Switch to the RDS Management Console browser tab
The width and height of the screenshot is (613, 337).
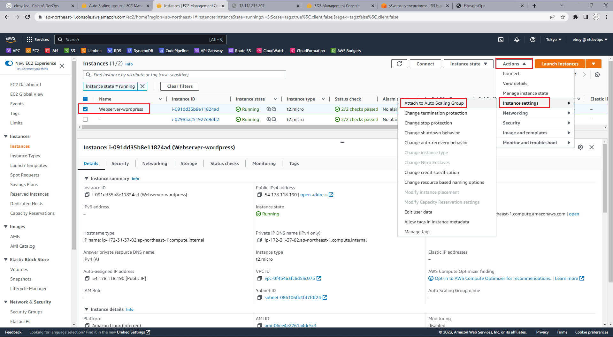tap(337, 6)
